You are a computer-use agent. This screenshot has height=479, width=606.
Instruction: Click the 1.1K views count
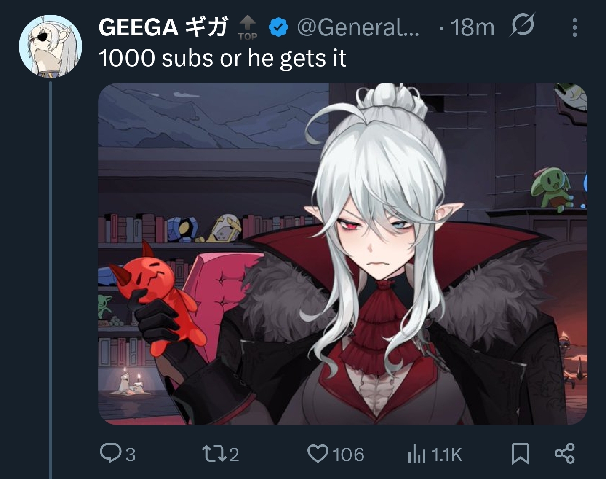pyautogui.click(x=447, y=455)
